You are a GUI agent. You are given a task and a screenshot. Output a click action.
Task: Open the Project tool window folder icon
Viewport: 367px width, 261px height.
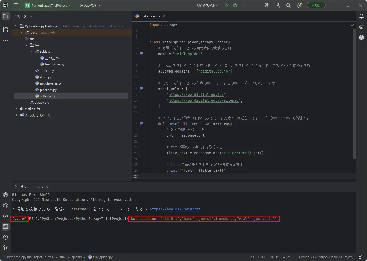click(6, 16)
